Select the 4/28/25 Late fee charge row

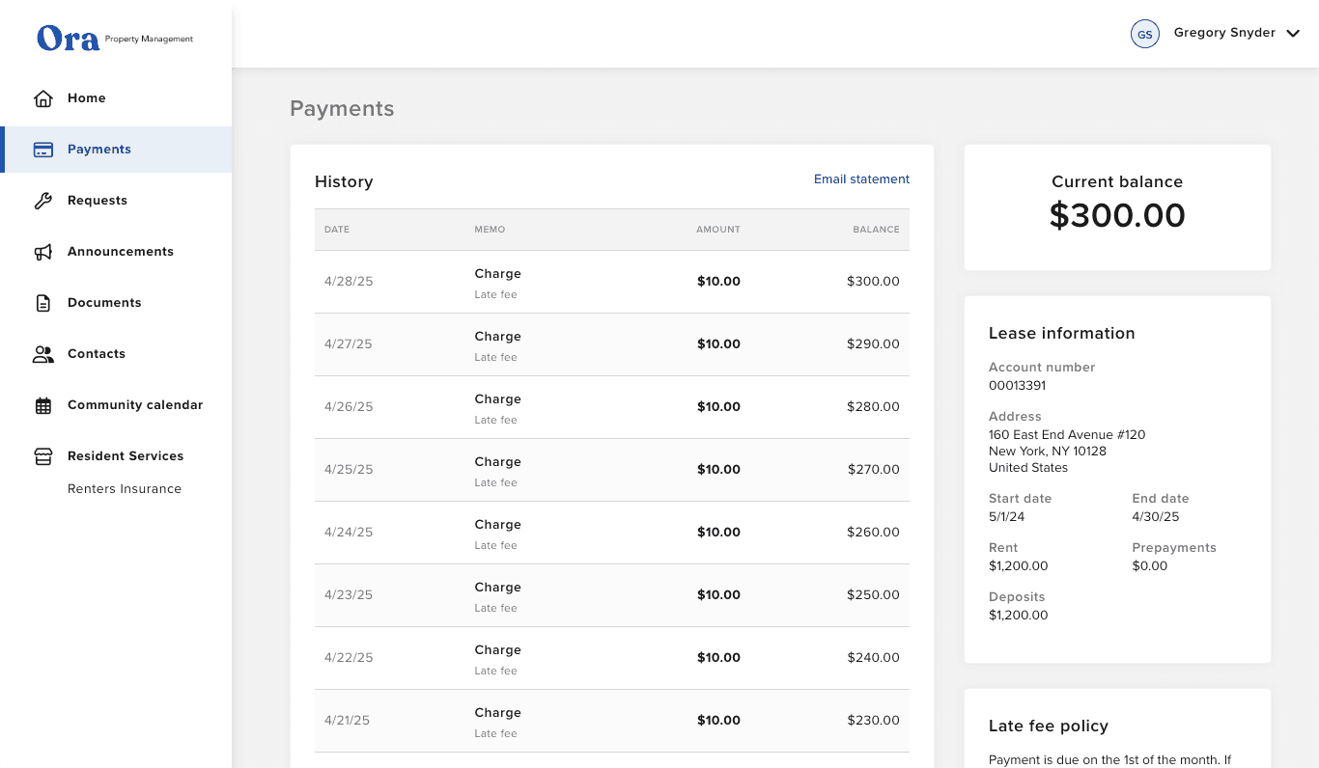(611, 281)
